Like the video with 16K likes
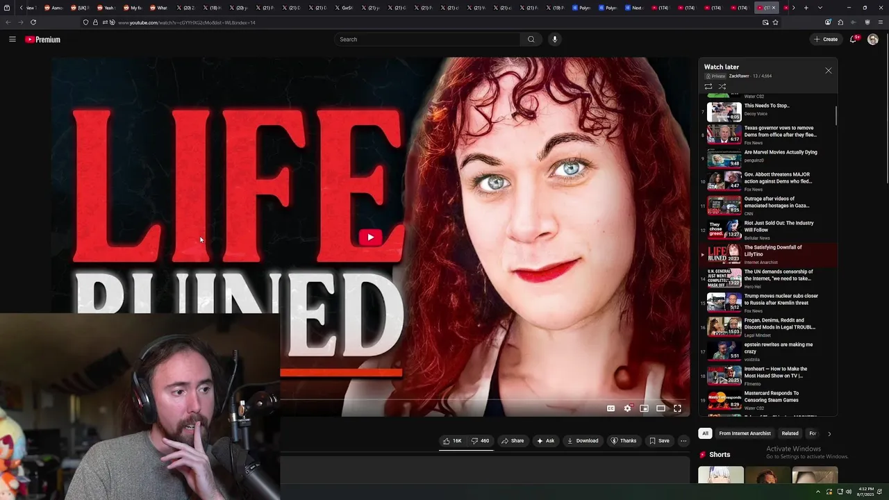 pyautogui.click(x=452, y=441)
